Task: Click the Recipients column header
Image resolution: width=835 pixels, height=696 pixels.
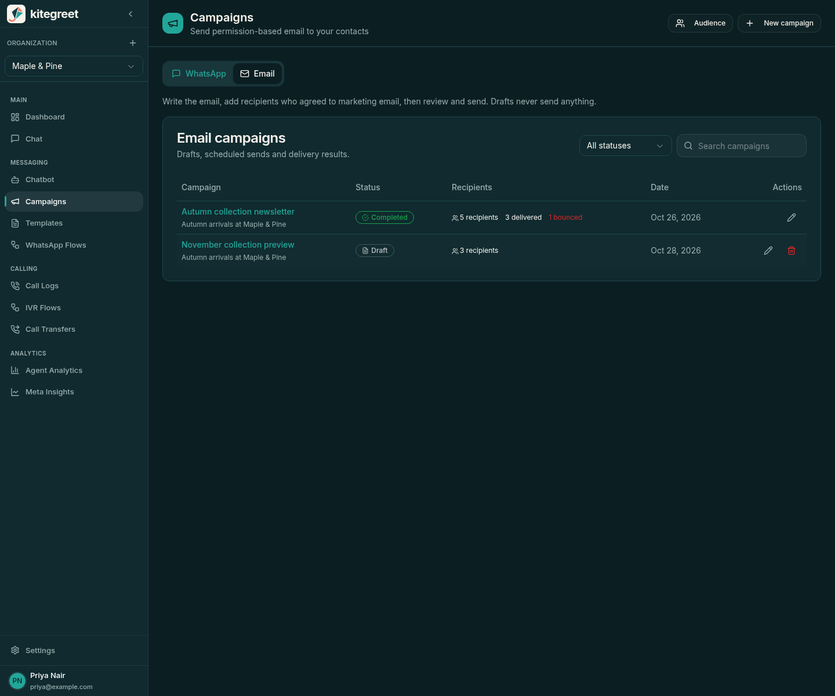Action: tap(471, 187)
